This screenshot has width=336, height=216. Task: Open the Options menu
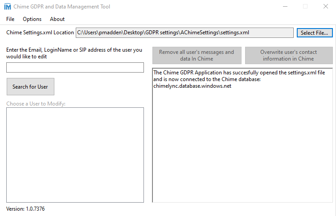[x=32, y=19]
